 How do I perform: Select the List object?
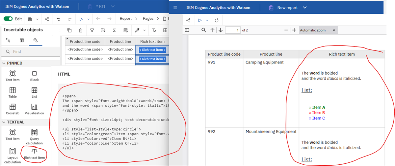pos(34,92)
